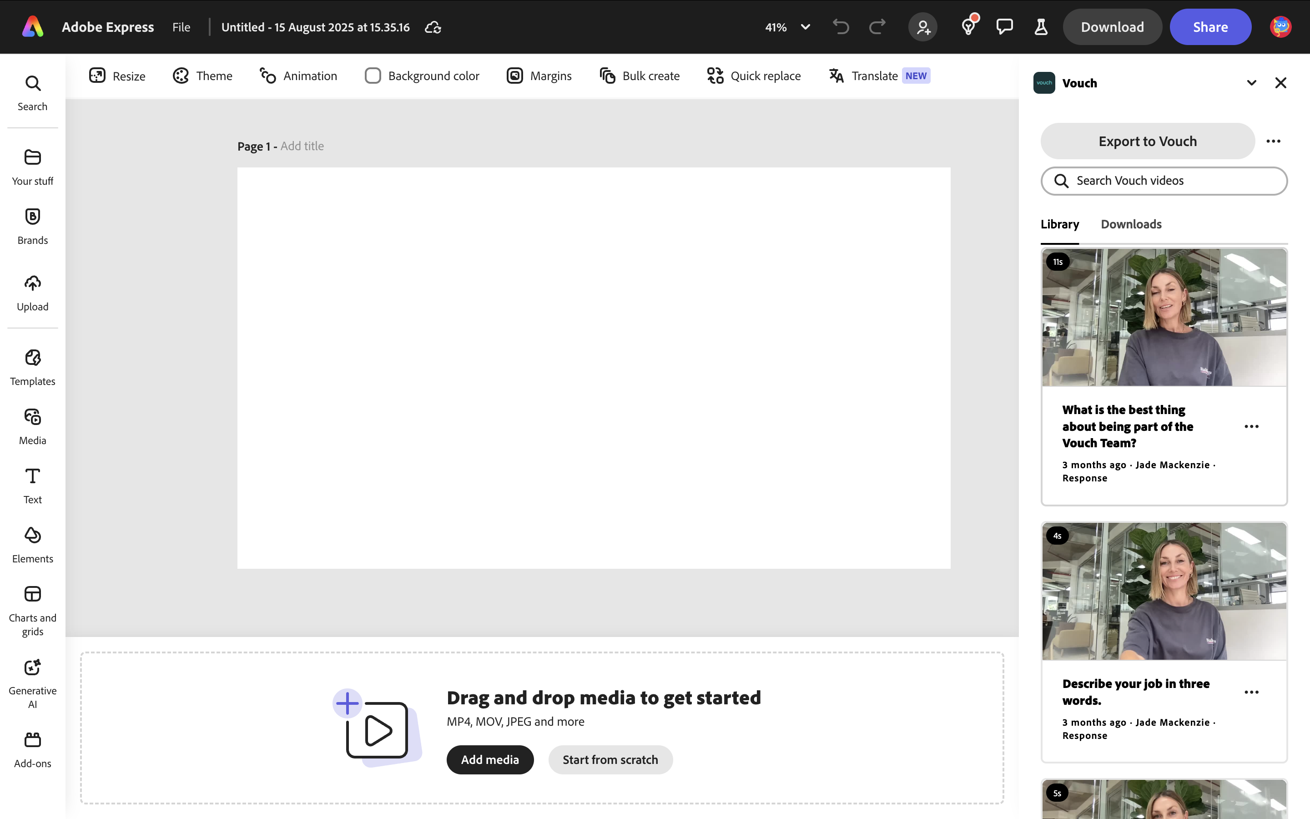Screen dimensions: 1310x819
Task: Select the Text tool in sidebar
Action: (x=32, y=486)
